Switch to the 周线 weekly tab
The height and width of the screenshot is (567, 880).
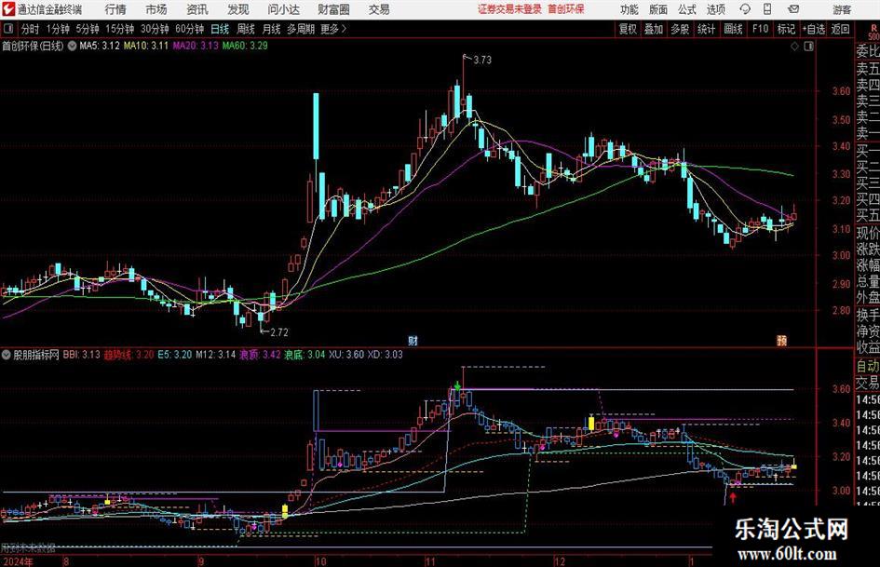coord(246,29)
